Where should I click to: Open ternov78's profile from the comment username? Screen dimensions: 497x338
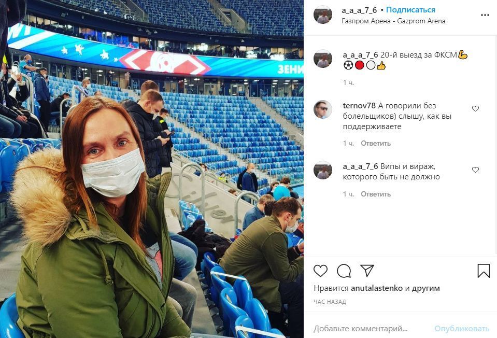[x=359, y=106]
